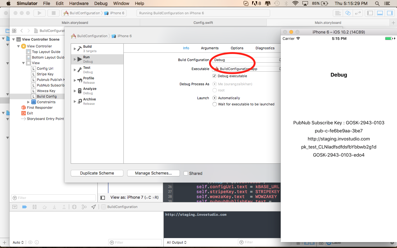Select the Assistant editor icon
This screenshot has width=397, height=248.
(x=348, y=13)
